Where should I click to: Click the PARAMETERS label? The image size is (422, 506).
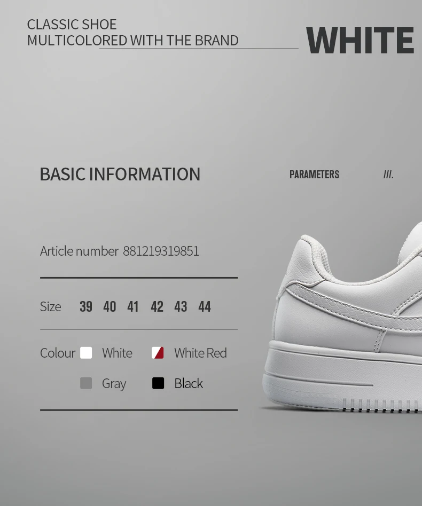(314, 175)
